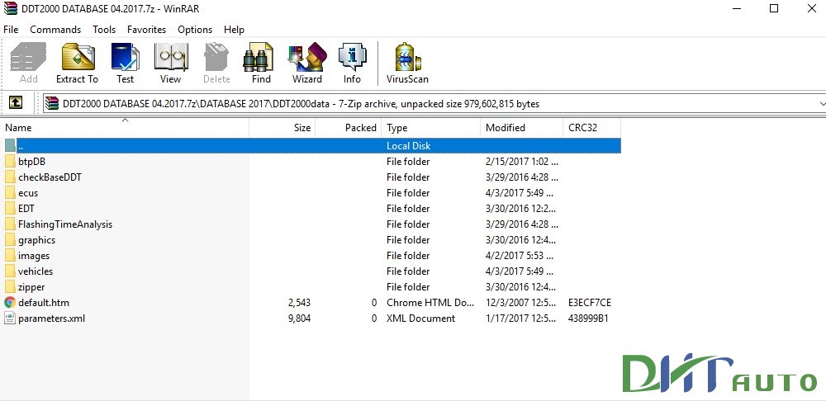
Task: Click the File folder type of graphics row
Action: click(408, 240)
